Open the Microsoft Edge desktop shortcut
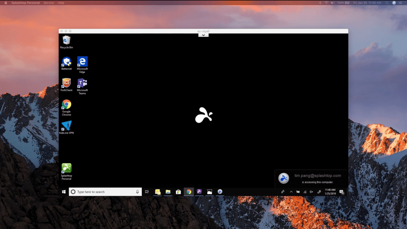Screen dimensions: 407x229 82,62
